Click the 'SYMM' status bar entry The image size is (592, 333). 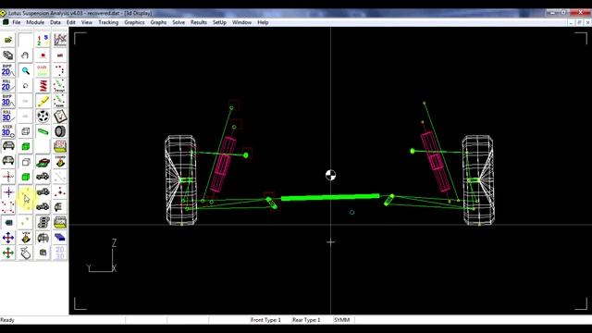point(341,320)
